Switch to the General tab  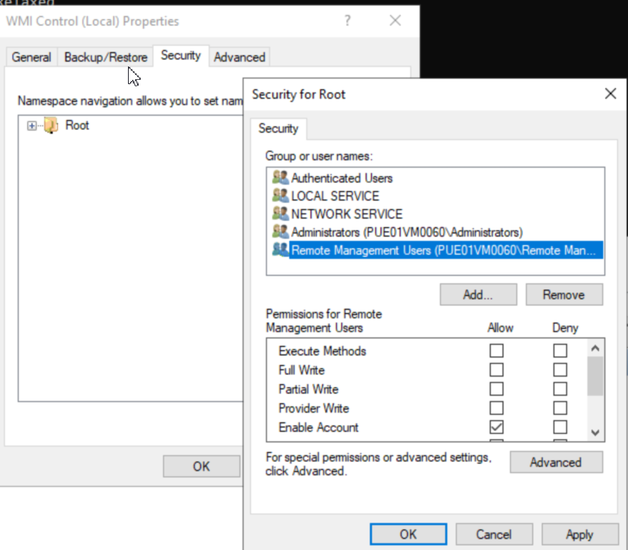point(30,57)
